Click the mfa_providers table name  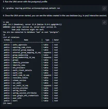(x=19, y=68)
